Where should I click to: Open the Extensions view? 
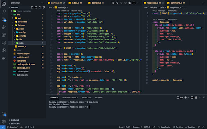pyautogui.click(x=4, y=35)
